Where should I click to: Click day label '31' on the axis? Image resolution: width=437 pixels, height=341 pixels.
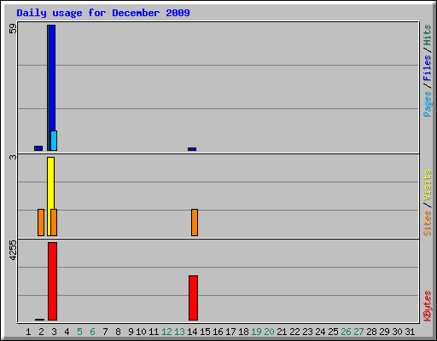click(x=410, y=332)
